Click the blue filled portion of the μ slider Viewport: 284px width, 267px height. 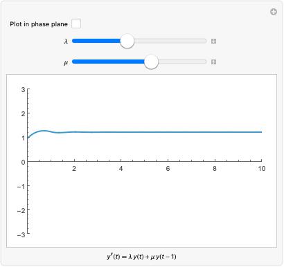pyautogui.click(x=108, y=62)
